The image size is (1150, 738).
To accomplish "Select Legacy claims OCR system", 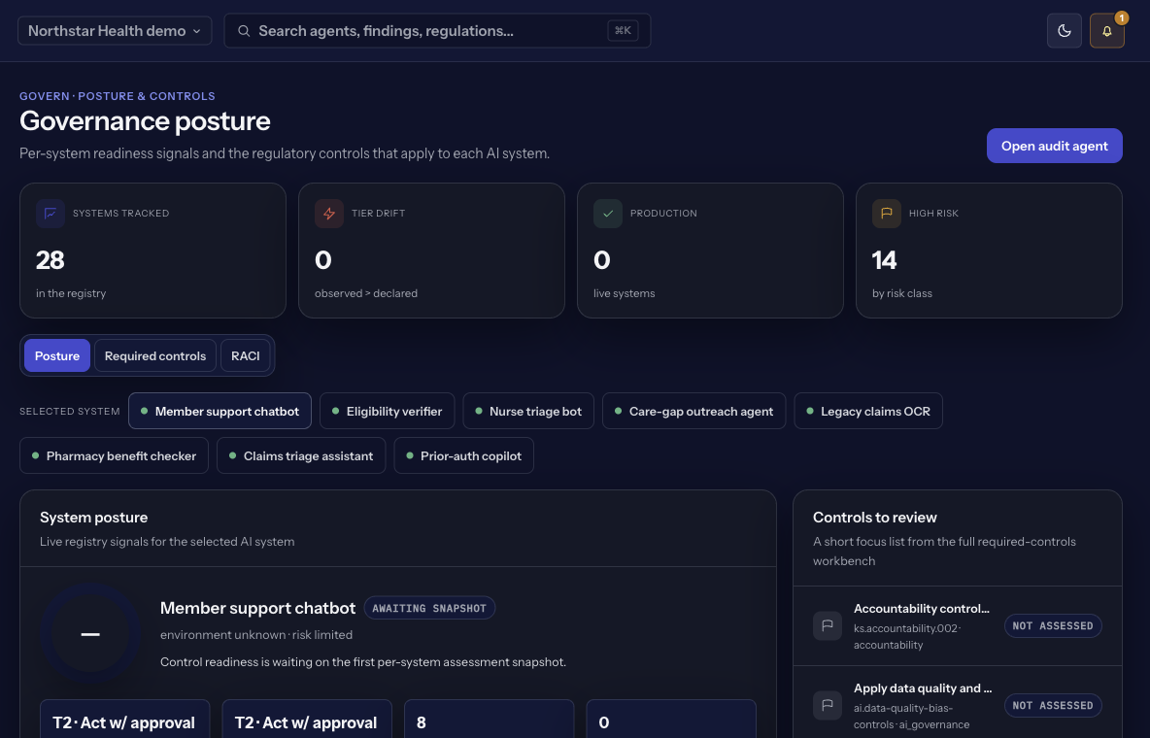I will point(868,411).
